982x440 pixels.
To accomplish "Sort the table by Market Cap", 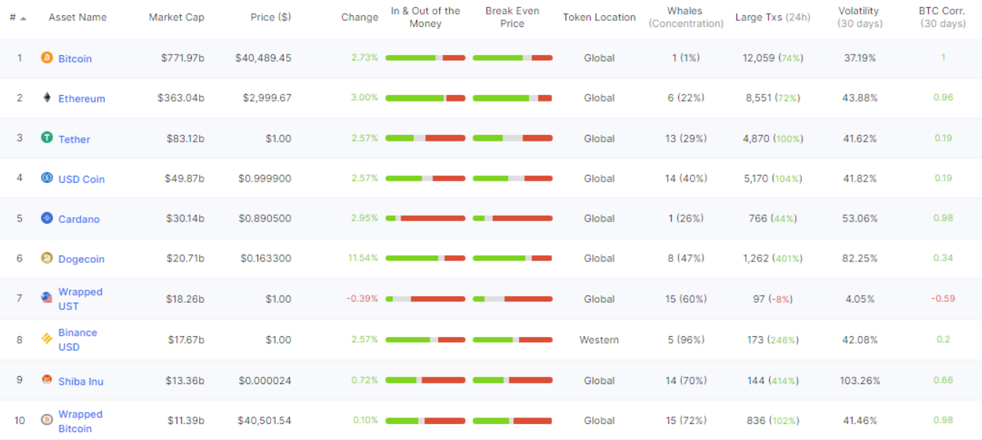I will coord(177,17).
